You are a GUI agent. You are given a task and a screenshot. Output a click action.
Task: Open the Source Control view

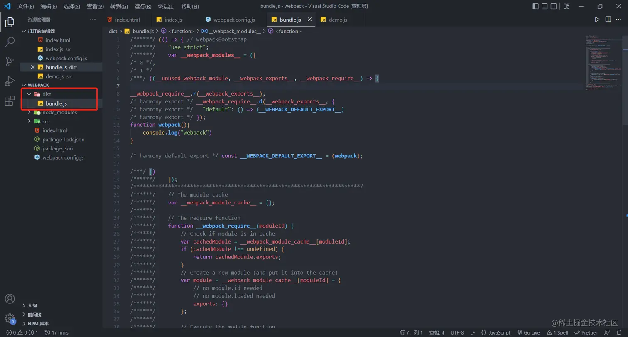click(10, 62)
